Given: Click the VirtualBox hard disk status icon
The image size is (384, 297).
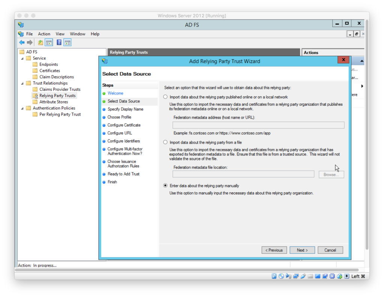Looking at the screenshot, I should coord(274,276).
